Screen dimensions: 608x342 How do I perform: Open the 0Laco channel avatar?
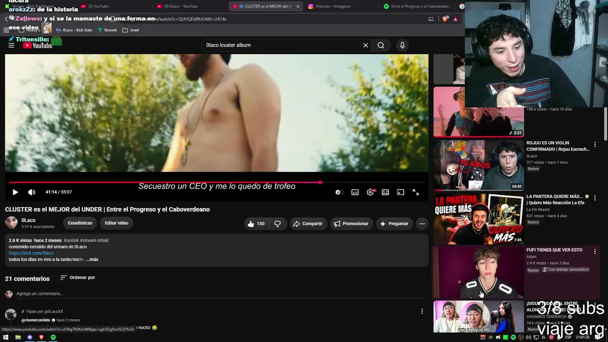pos(11,223)
